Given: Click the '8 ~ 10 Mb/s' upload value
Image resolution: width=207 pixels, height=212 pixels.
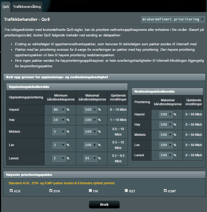Looking at the screenshot, I should (118, 110).
